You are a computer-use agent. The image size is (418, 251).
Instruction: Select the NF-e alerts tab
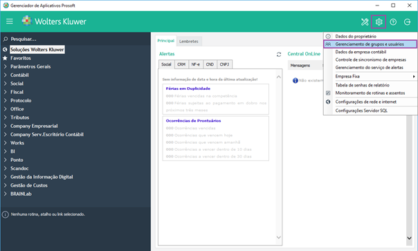tap(196, 64)
